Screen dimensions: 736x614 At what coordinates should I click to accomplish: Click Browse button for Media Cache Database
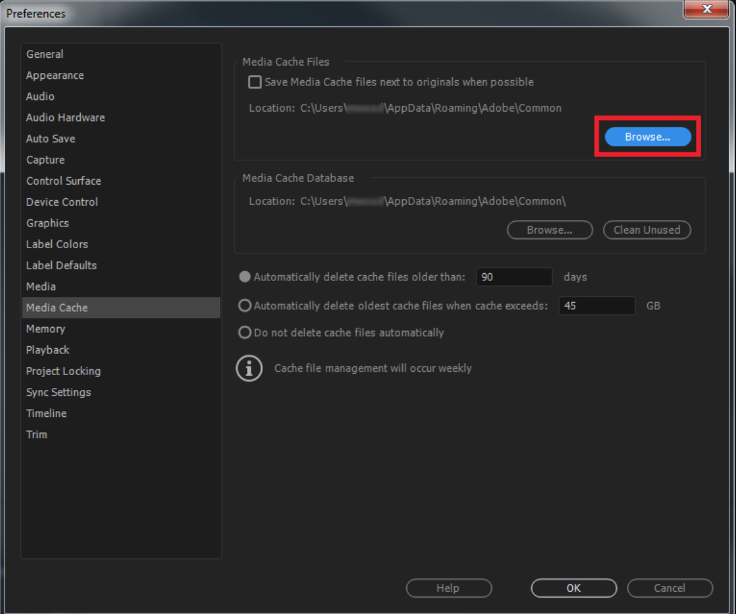[x=549, y=230]
